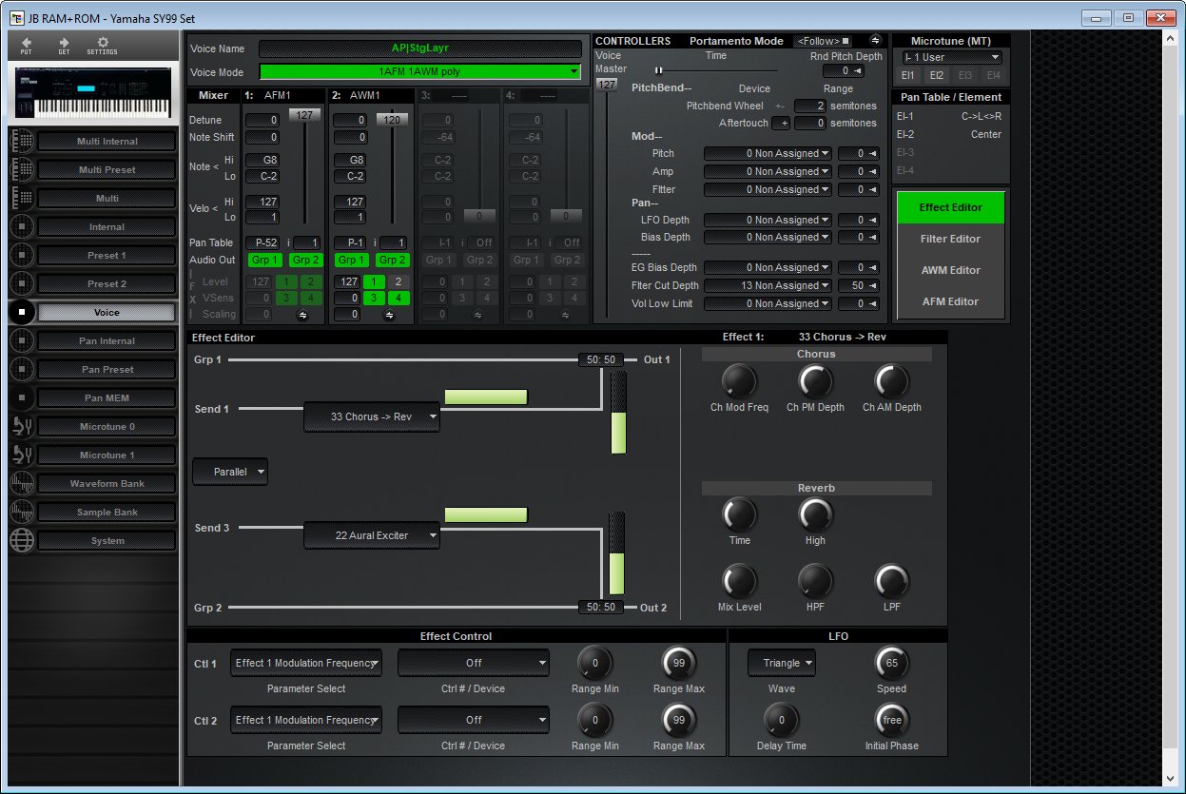This screenshot has width=1186, height=794.
Task: Toggle AWM1 effect send 1
Action: (x=374, y=282)
